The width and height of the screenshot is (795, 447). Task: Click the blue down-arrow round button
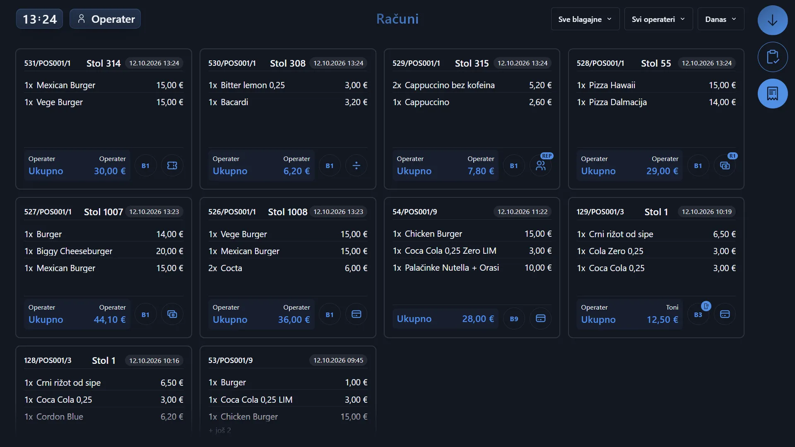[773, 20]
